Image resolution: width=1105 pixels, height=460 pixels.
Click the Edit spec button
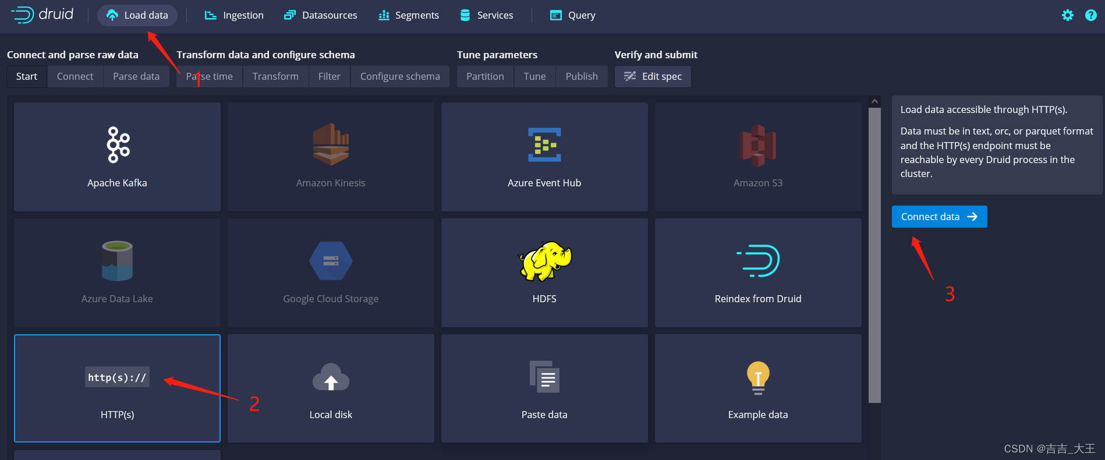[653, 76]
